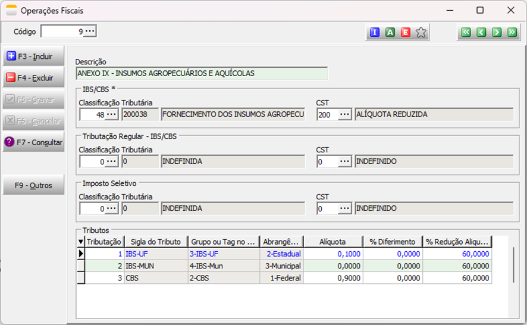Click the blue I icon in toolbar
The image size is (527, 325).
coord(375,32)
